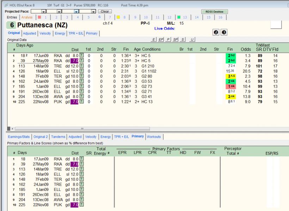Click the SR value 101 in the 14Mar09 row
The width and height of the screenshot is (289, 211).
pos(259,66)
